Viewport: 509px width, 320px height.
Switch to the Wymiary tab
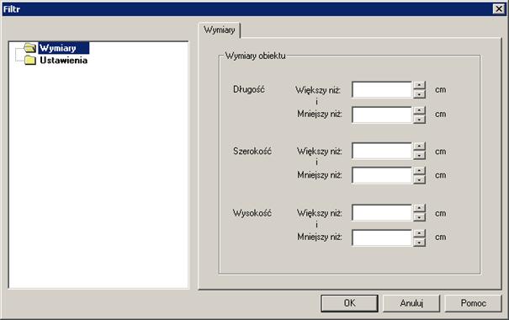(219, 29)
